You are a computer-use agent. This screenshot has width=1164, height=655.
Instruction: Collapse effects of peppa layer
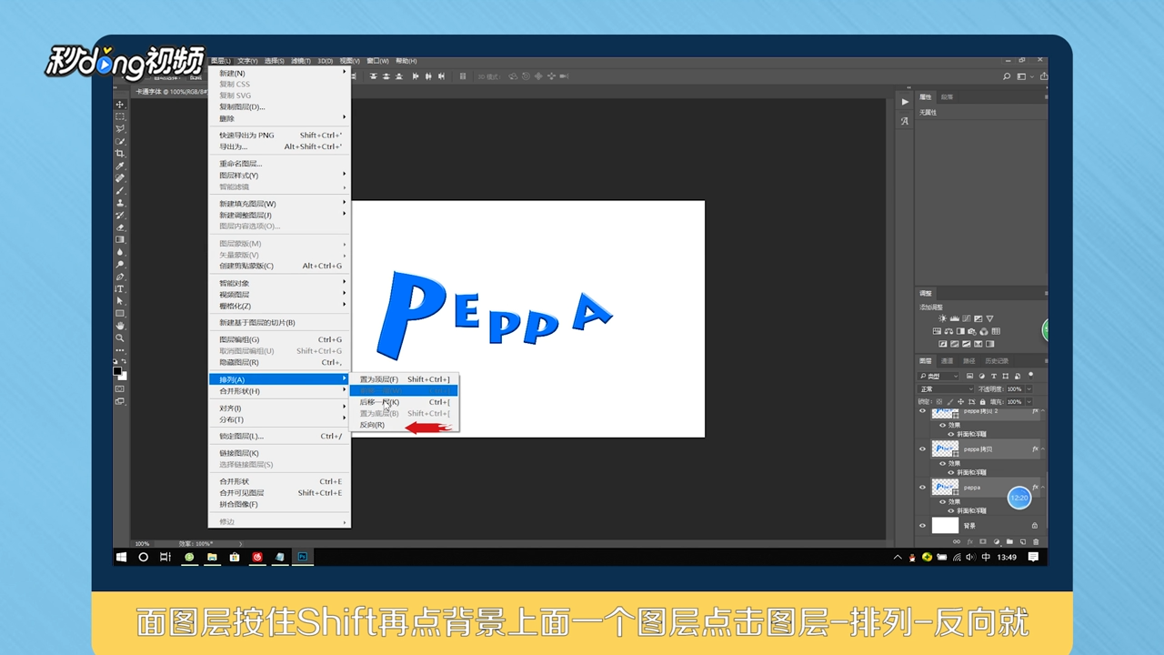(x=1043, y=488)
